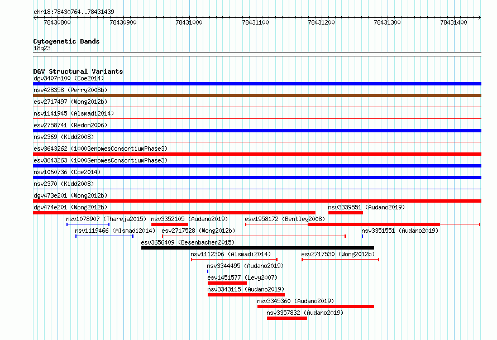Select the esv1958172 (Bentley2008) thick red bar
This screenshot has height=340, width=497.
374,224
